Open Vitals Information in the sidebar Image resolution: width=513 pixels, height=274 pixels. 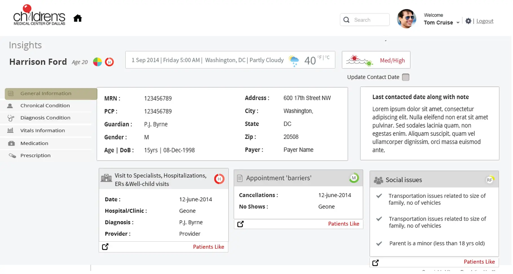tap(43, 131)
